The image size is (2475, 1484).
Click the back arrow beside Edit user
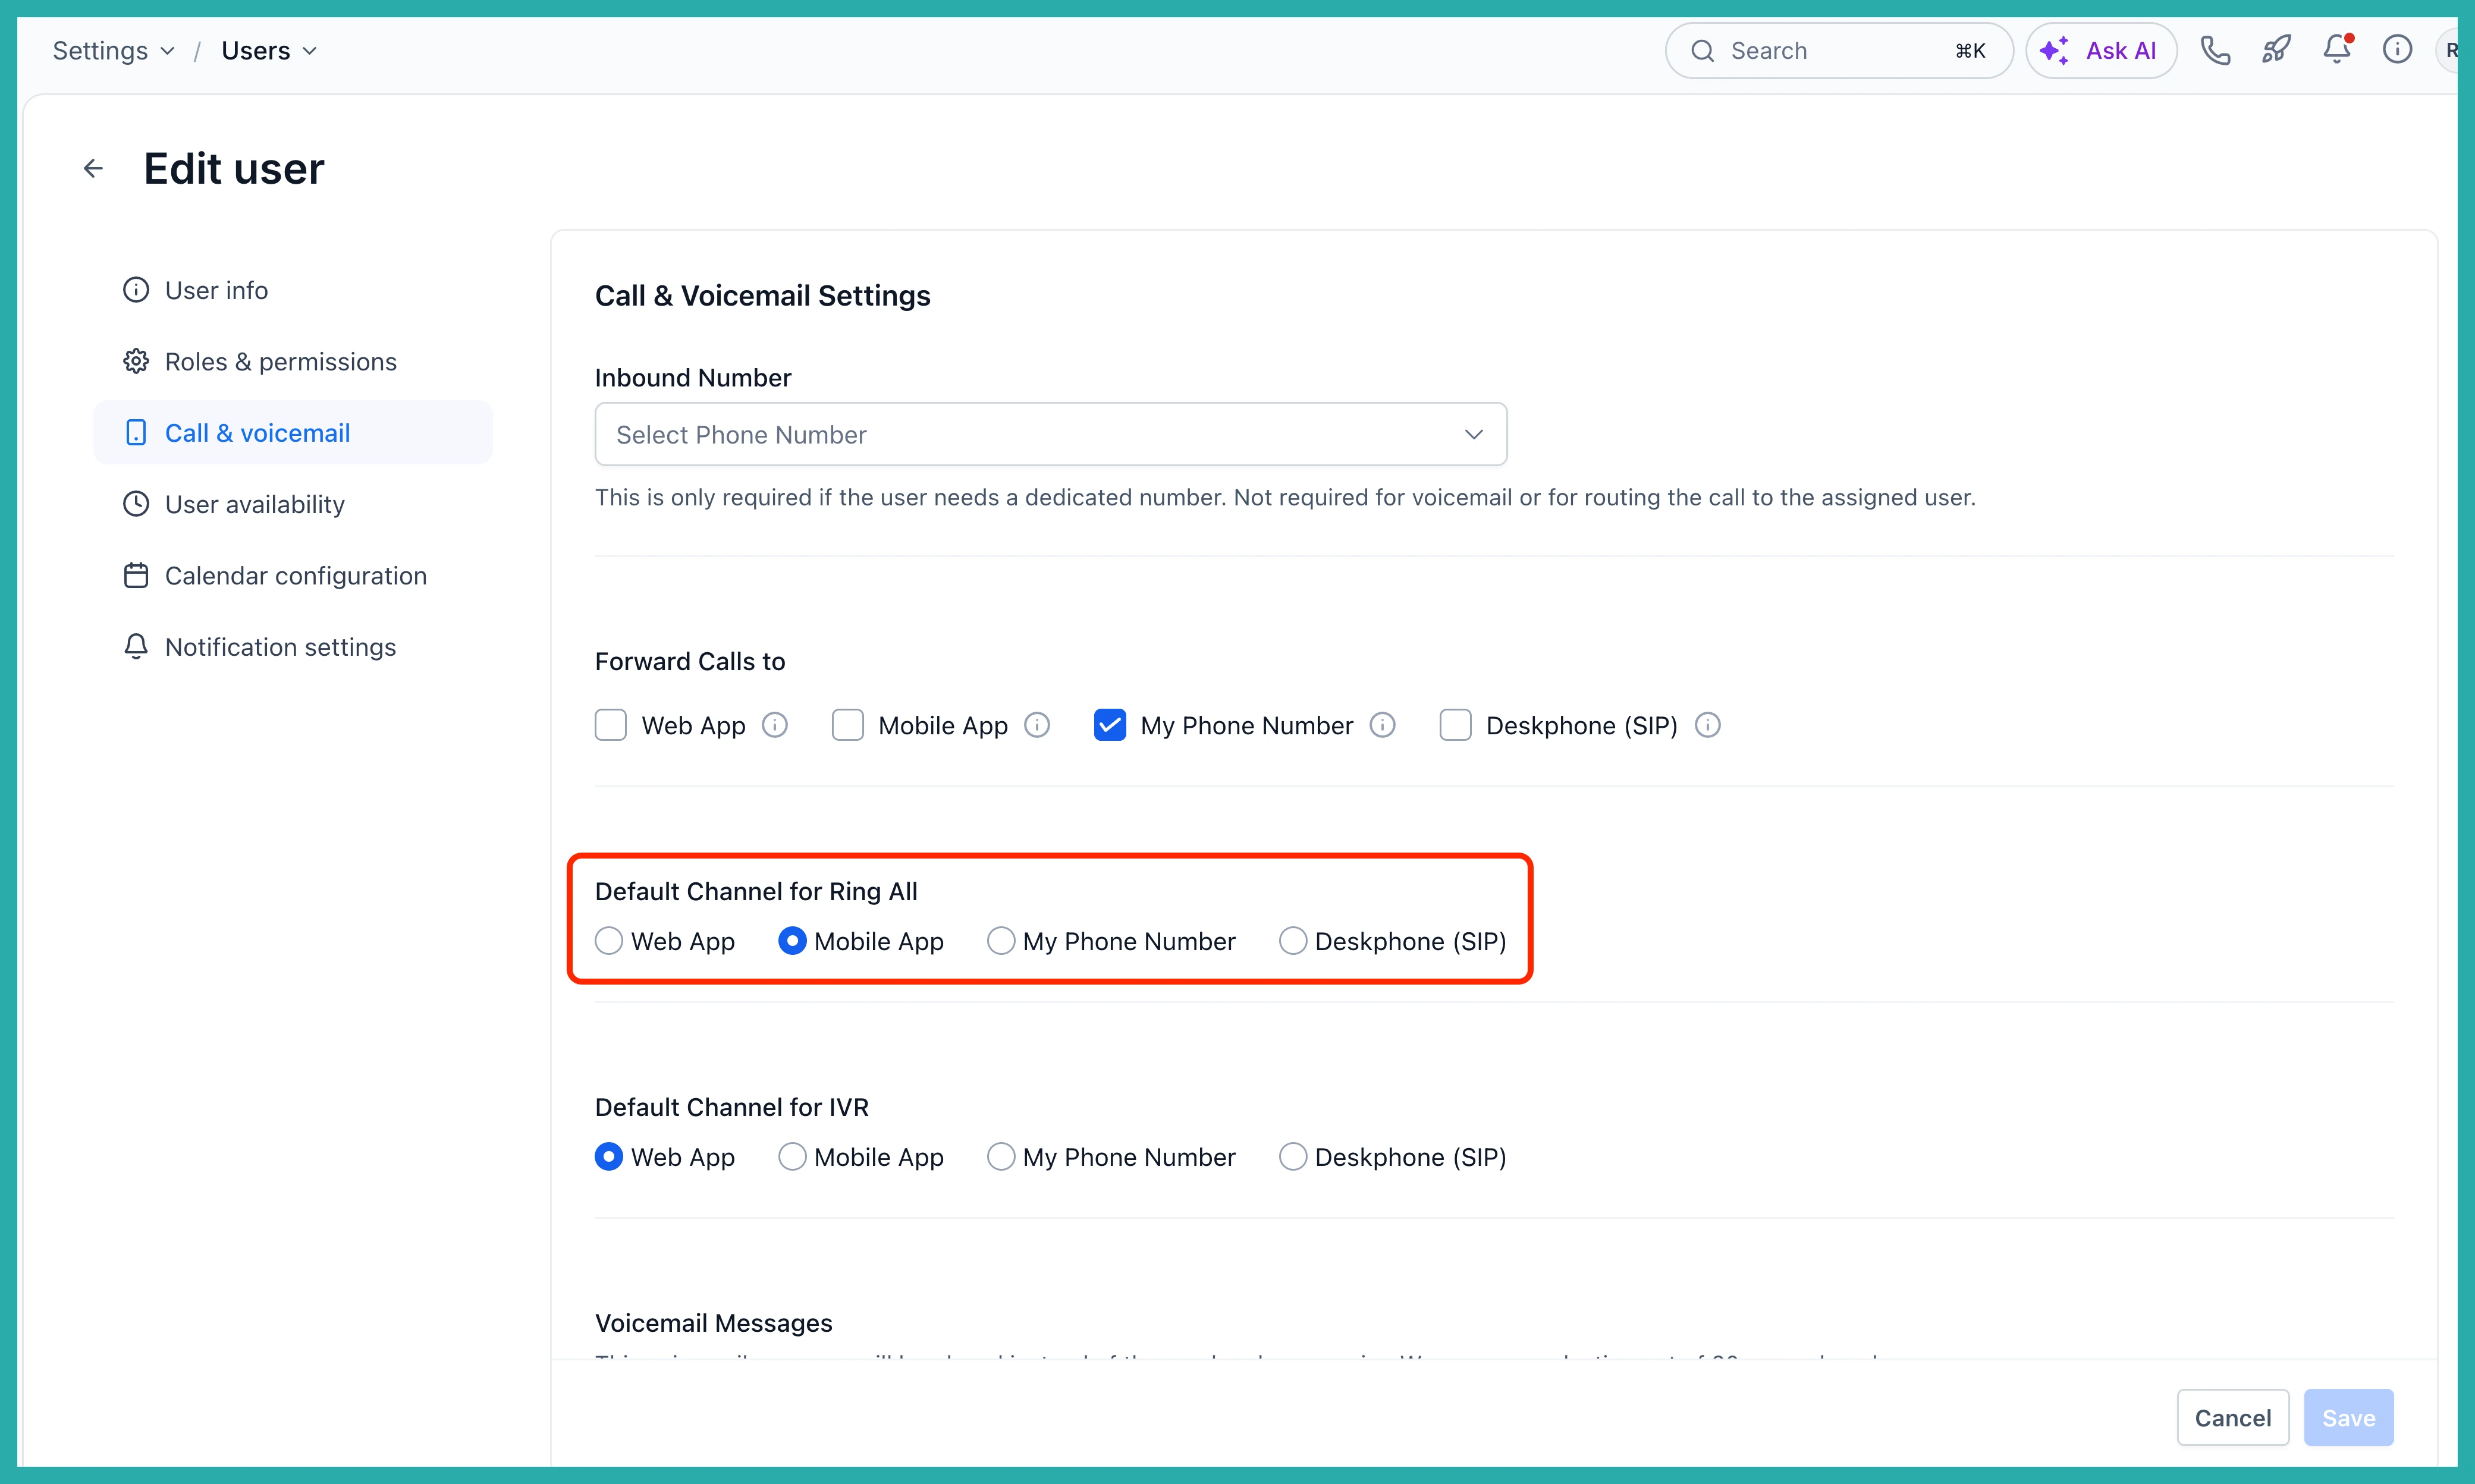pyautogui.click(x=93, y=168)
